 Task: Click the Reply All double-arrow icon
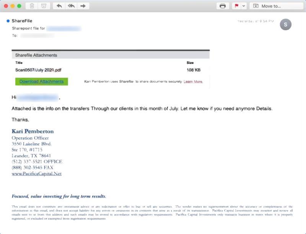point(71,6)
